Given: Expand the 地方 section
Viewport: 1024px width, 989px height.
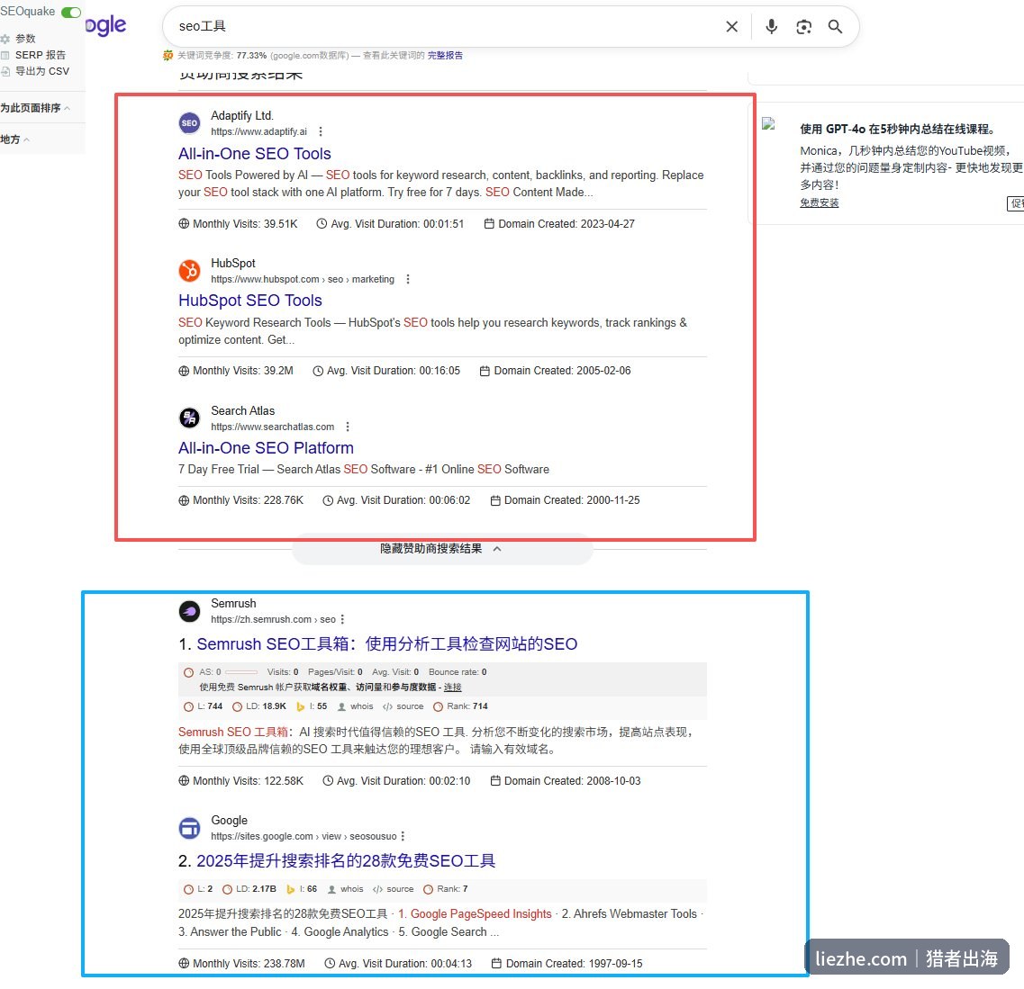Looking at the screenshot, I should tap(14, 139).
